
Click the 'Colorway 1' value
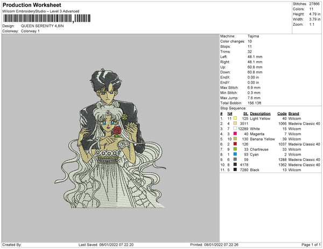(30, 31)
